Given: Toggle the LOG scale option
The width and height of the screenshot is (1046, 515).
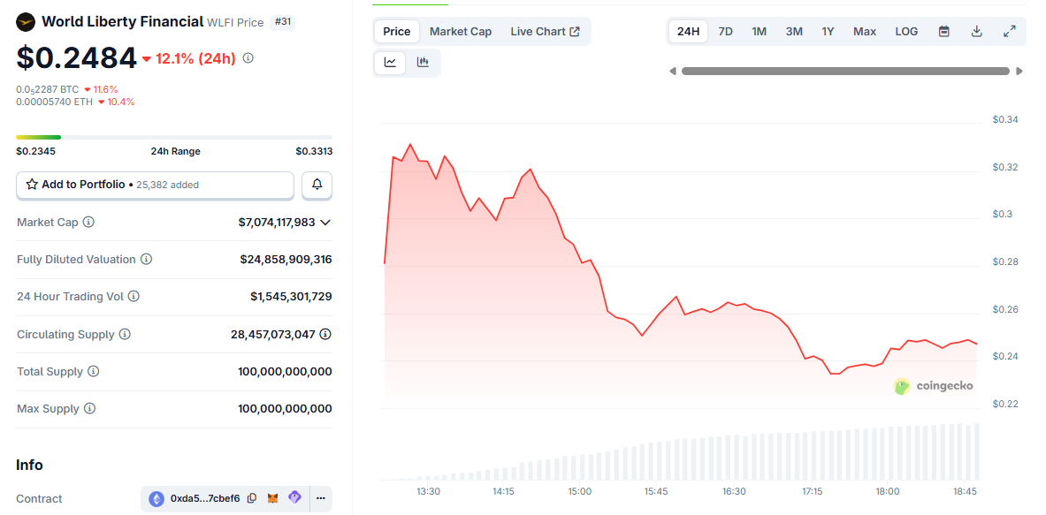Looking at the screenshot, I should (906, 32).
